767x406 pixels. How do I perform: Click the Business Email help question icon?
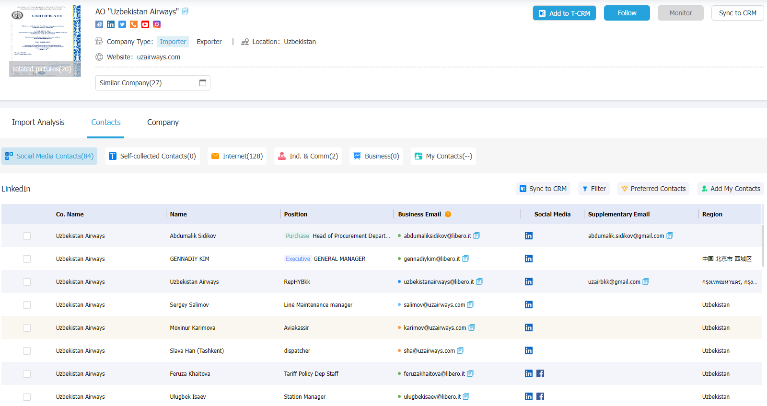(448, 214)
